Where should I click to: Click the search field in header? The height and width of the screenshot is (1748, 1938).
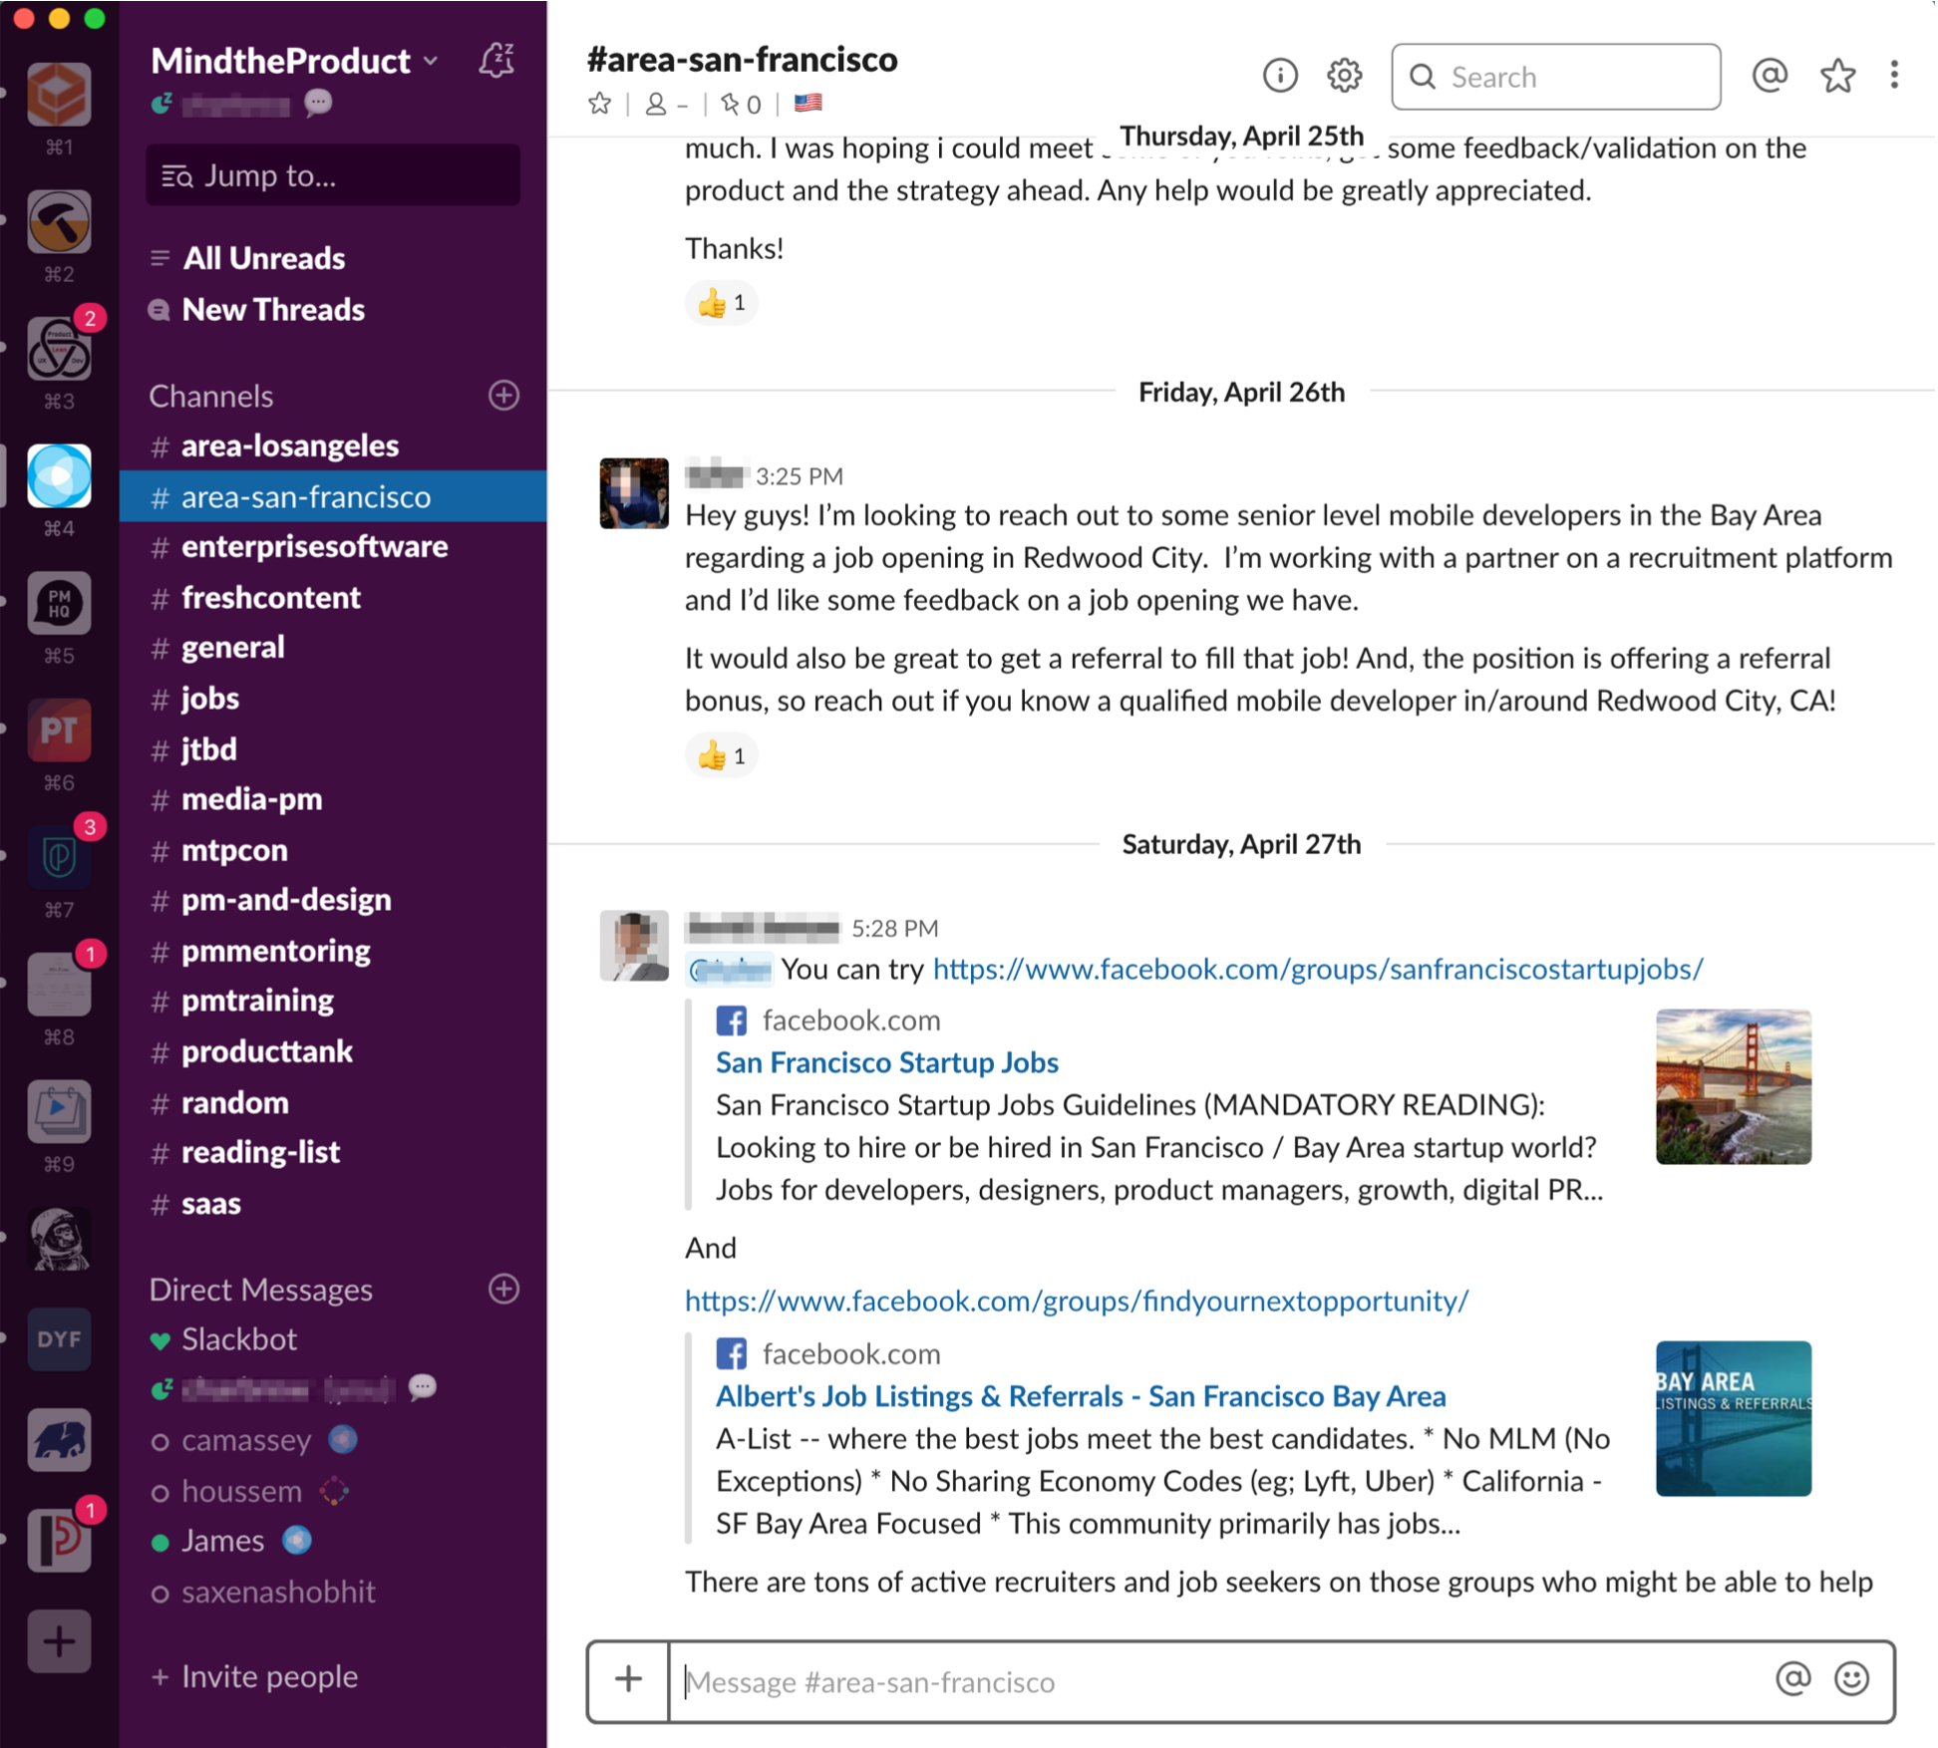(1555, 76)
